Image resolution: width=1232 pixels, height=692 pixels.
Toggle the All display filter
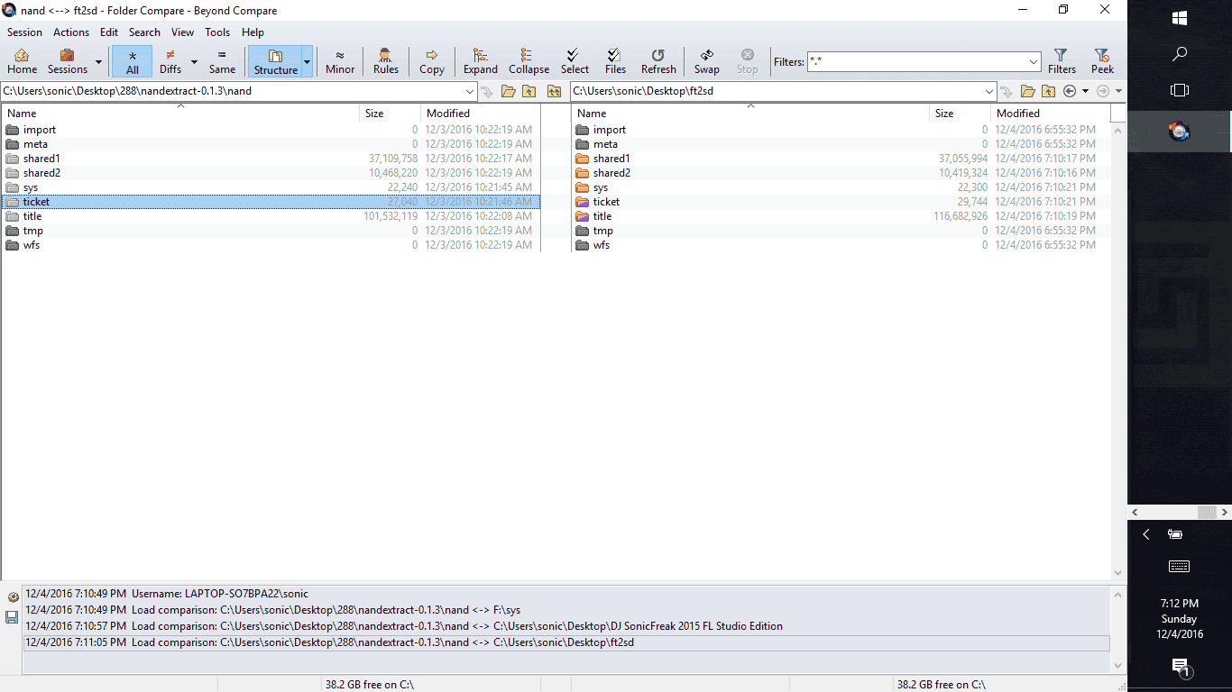click(x=133, y=61)
